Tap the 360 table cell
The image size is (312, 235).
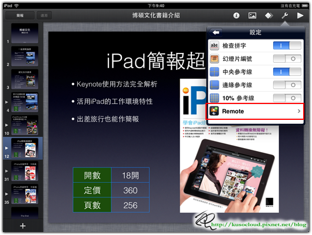click(130, 190)
